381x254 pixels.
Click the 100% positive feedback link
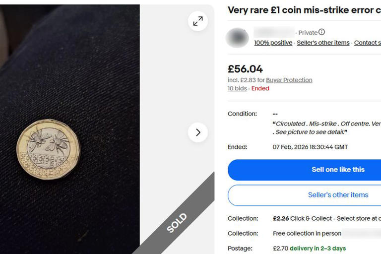273,43
